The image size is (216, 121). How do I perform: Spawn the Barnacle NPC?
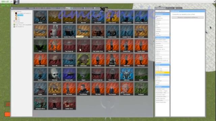coord(83,17)
